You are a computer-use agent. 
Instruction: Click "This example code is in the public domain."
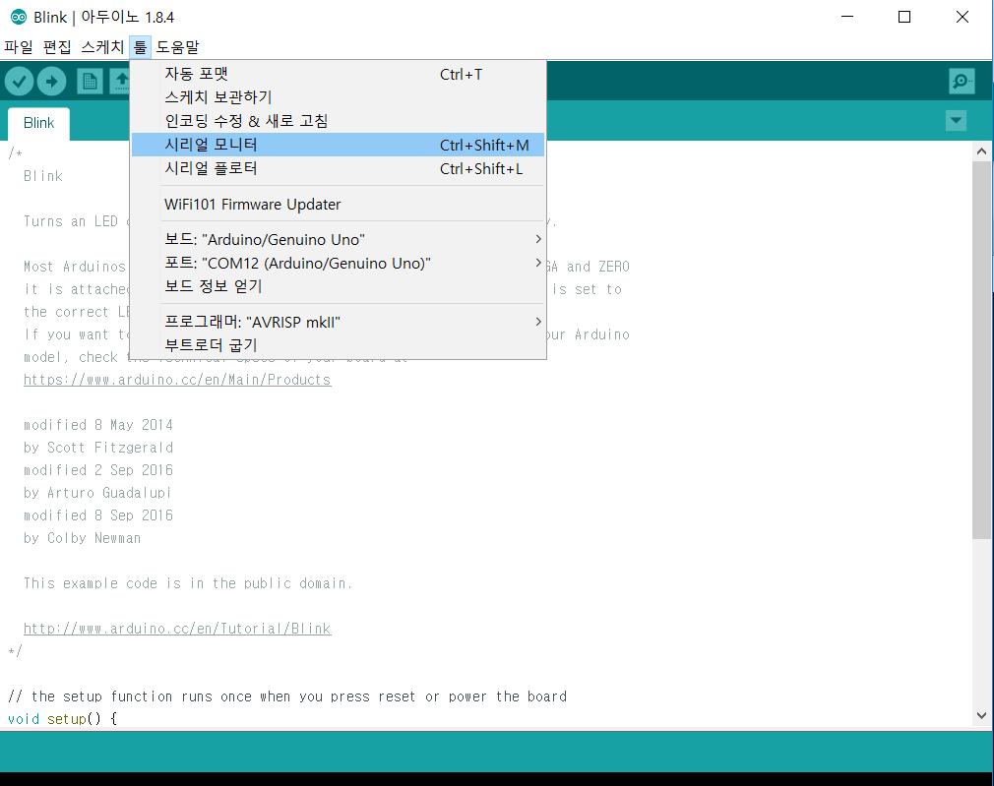coord(188,583)
